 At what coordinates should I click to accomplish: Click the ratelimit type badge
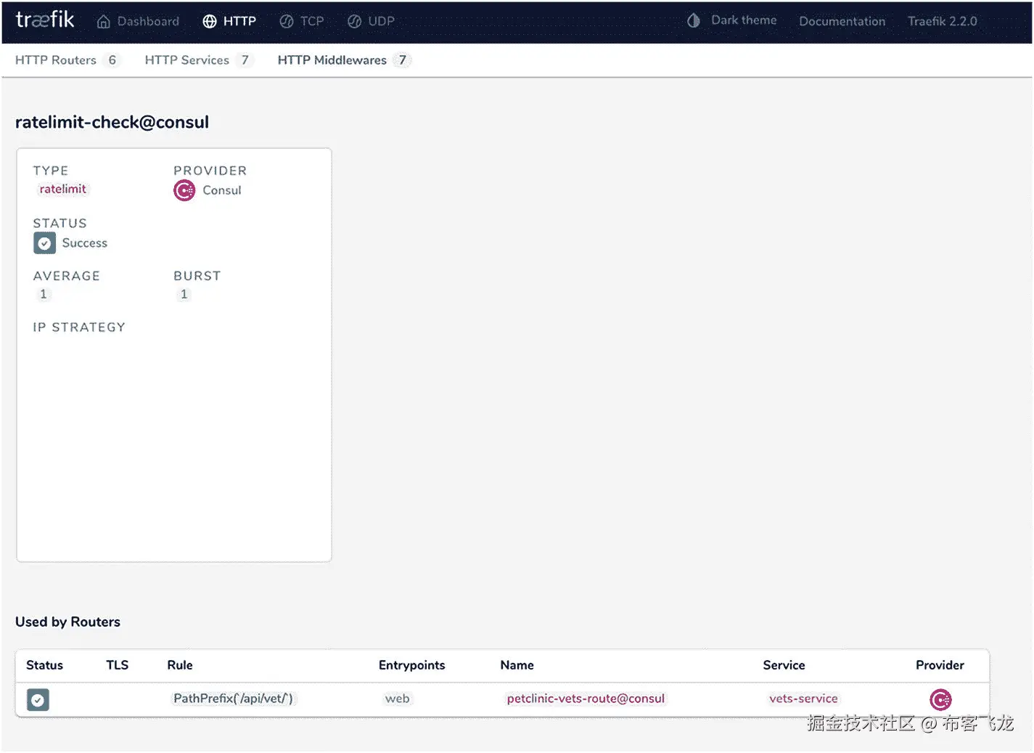click(x=62, y=190)
